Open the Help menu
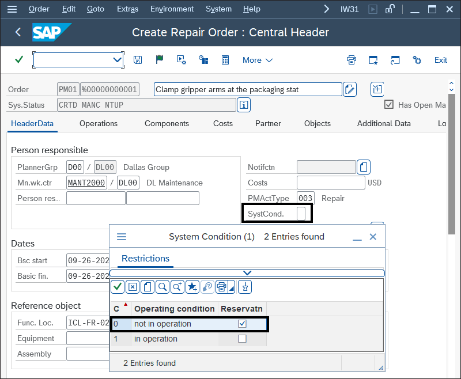461x379 pixels. [x=252, y=9]
